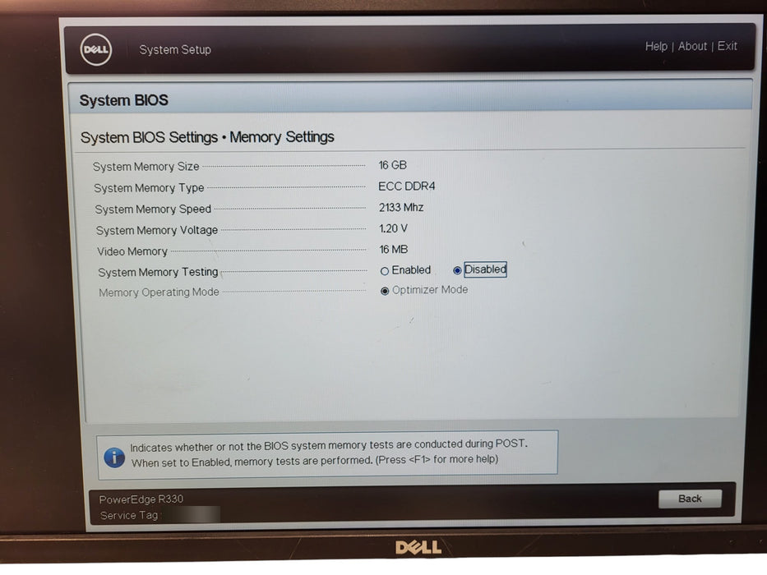Click the 'PowerEdge R330' model text

[141, 499]
